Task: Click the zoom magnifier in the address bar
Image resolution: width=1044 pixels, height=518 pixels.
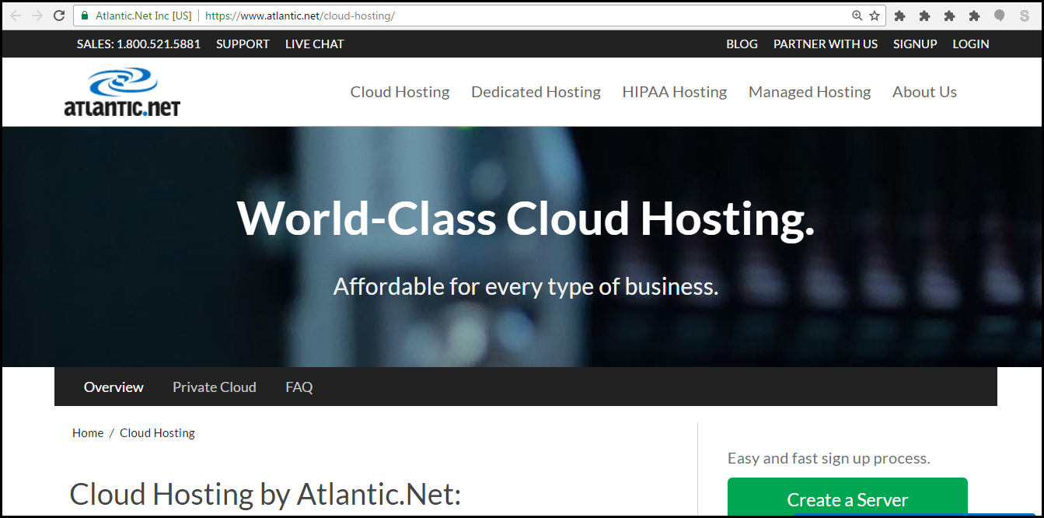Action: 858,15
